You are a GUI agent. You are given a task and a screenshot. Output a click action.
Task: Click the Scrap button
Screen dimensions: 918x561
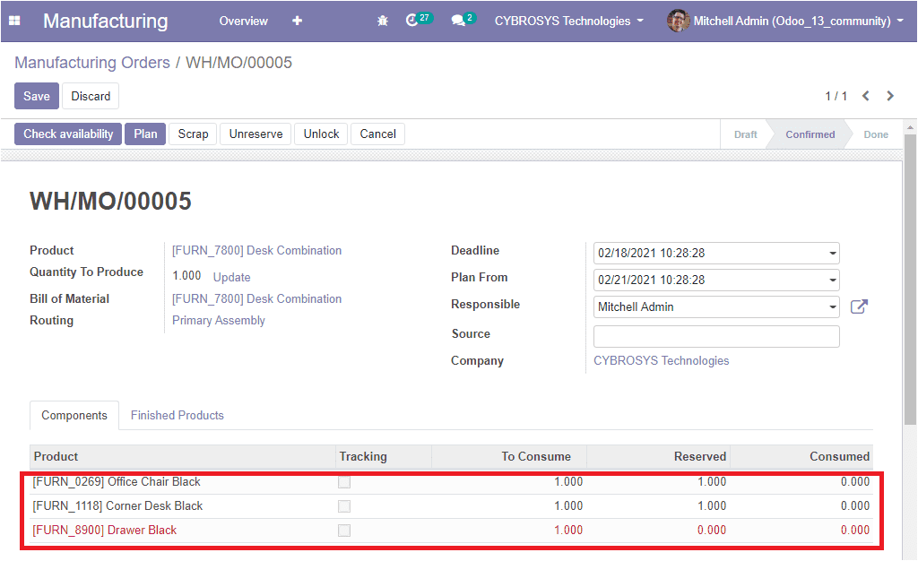click(194, 134)
